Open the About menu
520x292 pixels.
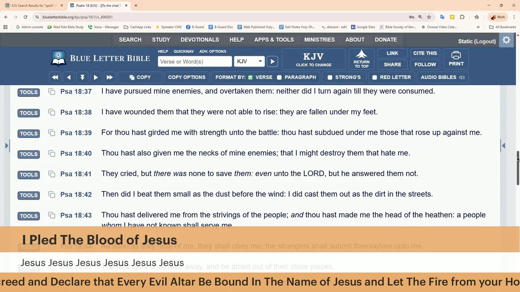tap(355, 40)
